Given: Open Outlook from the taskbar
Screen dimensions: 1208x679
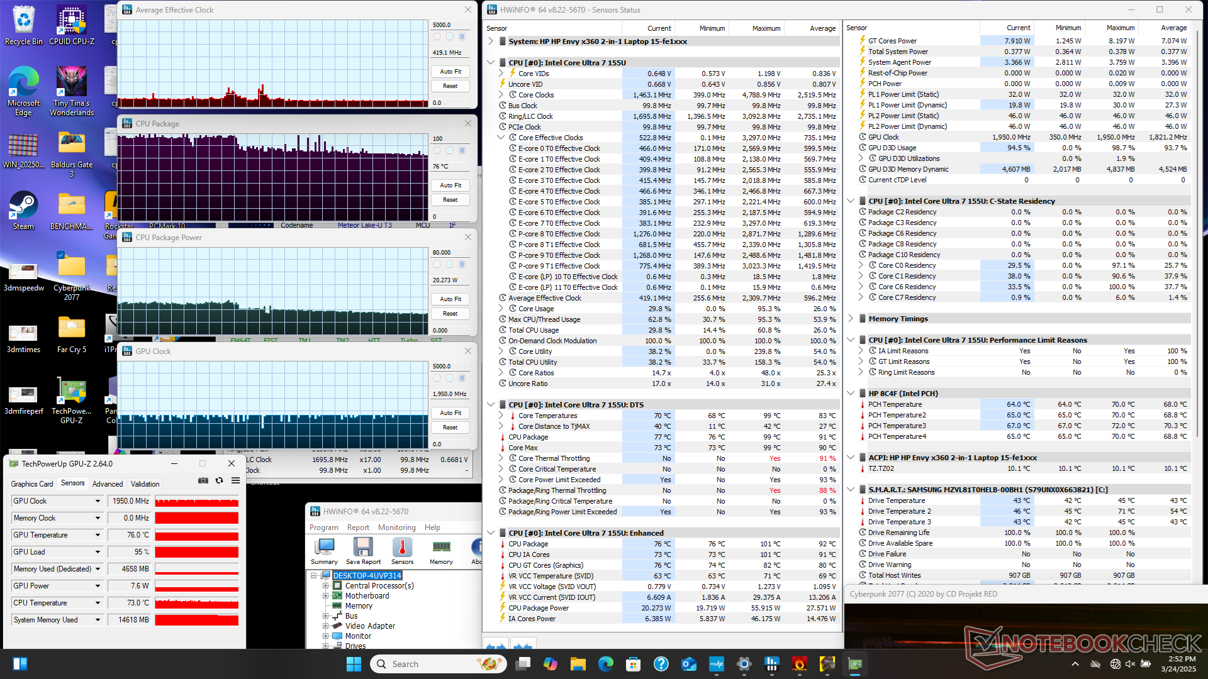Looking at the screenshot, I should point(689,664).
